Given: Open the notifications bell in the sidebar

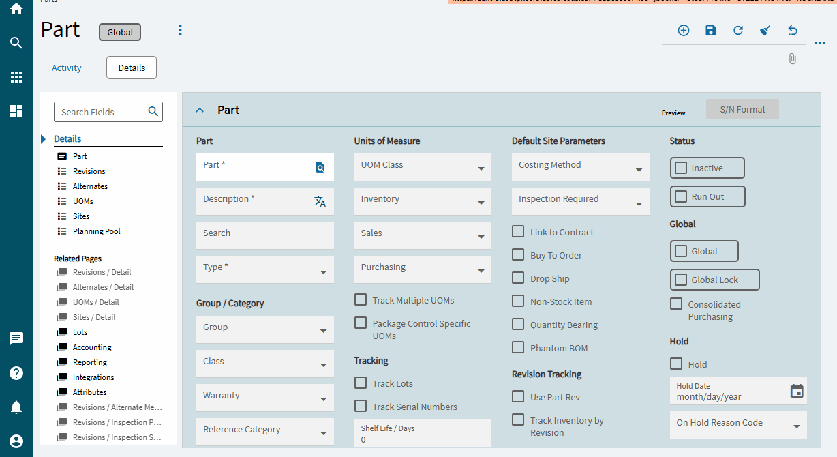Looking at the screenshot, I should (x=16, y=407).
